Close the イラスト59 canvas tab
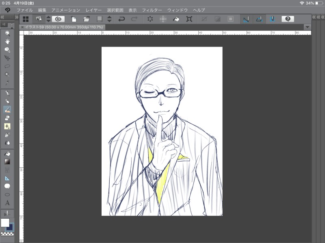The width and height of the screenshot is (325, 243). pos(22,27)
